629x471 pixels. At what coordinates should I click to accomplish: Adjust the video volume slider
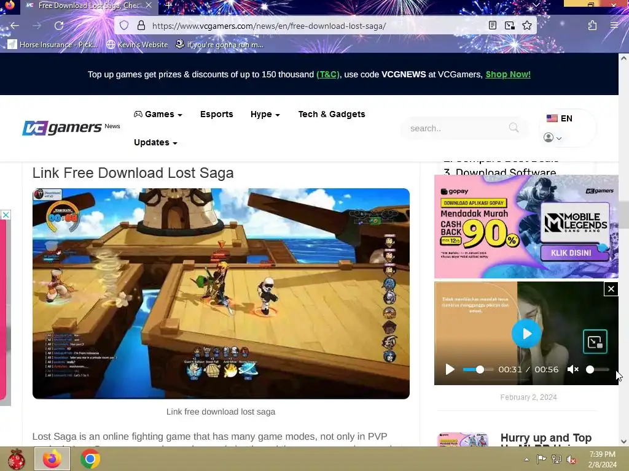(x=598, y=369)
